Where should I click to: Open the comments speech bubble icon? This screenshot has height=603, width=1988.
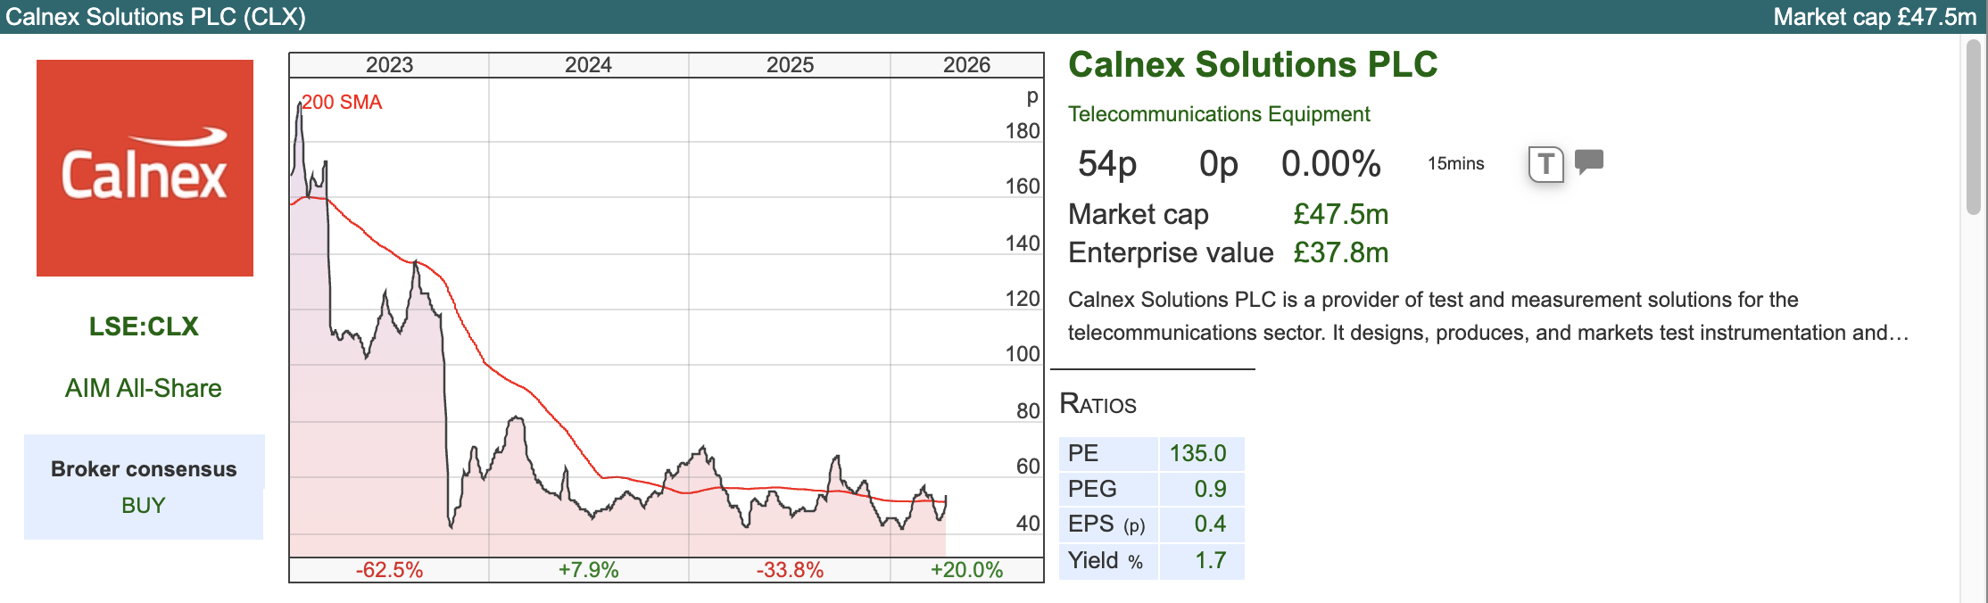(1589, 161)
